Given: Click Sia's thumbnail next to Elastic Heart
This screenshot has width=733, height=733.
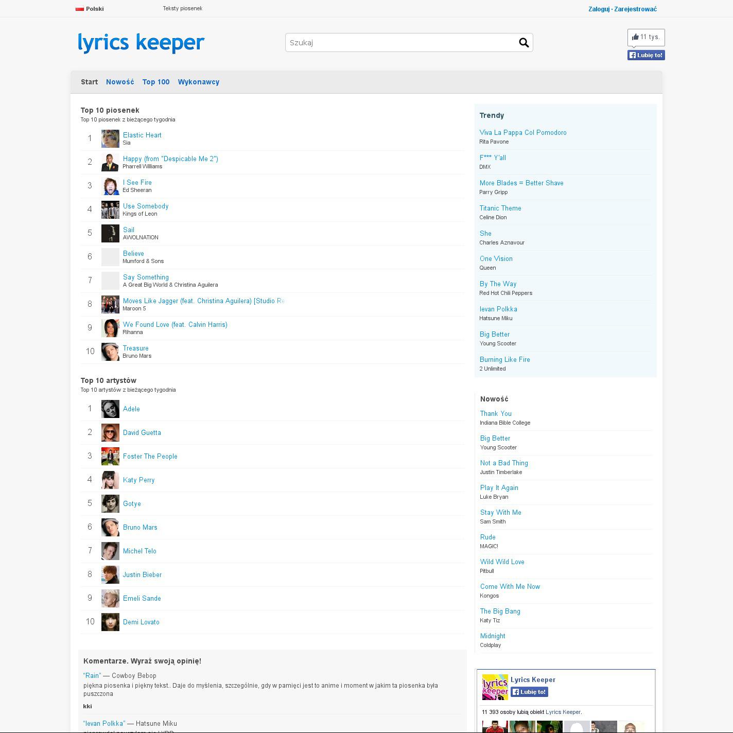Looking at the screenshot, I should click(x=110, y=138).
